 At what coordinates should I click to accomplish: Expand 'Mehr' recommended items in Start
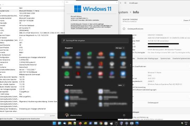click(x=121, y=85)
